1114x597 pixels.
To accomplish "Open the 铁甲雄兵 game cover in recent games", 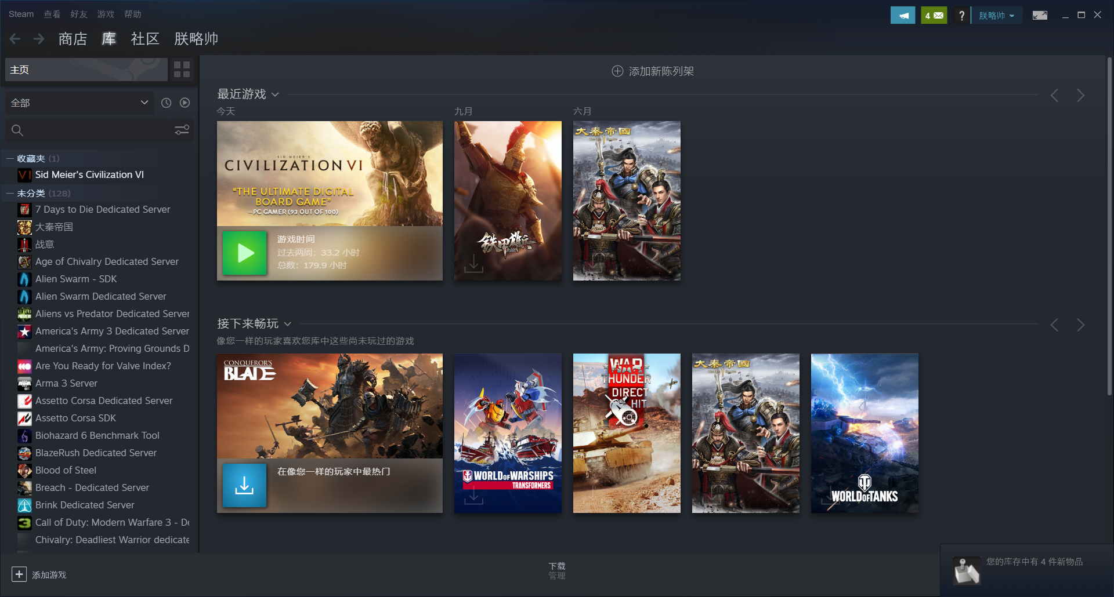I will click(508, 201).
